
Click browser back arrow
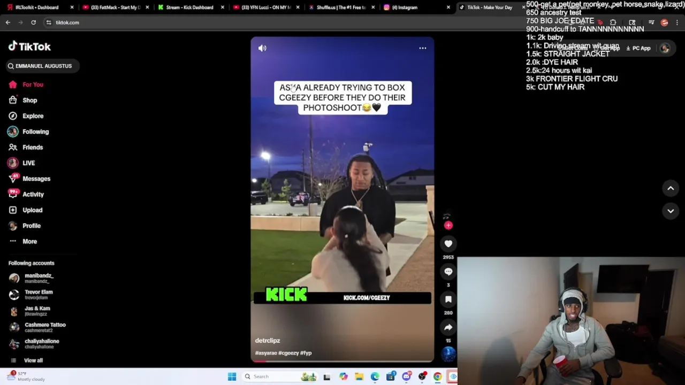tap(7, 22)
